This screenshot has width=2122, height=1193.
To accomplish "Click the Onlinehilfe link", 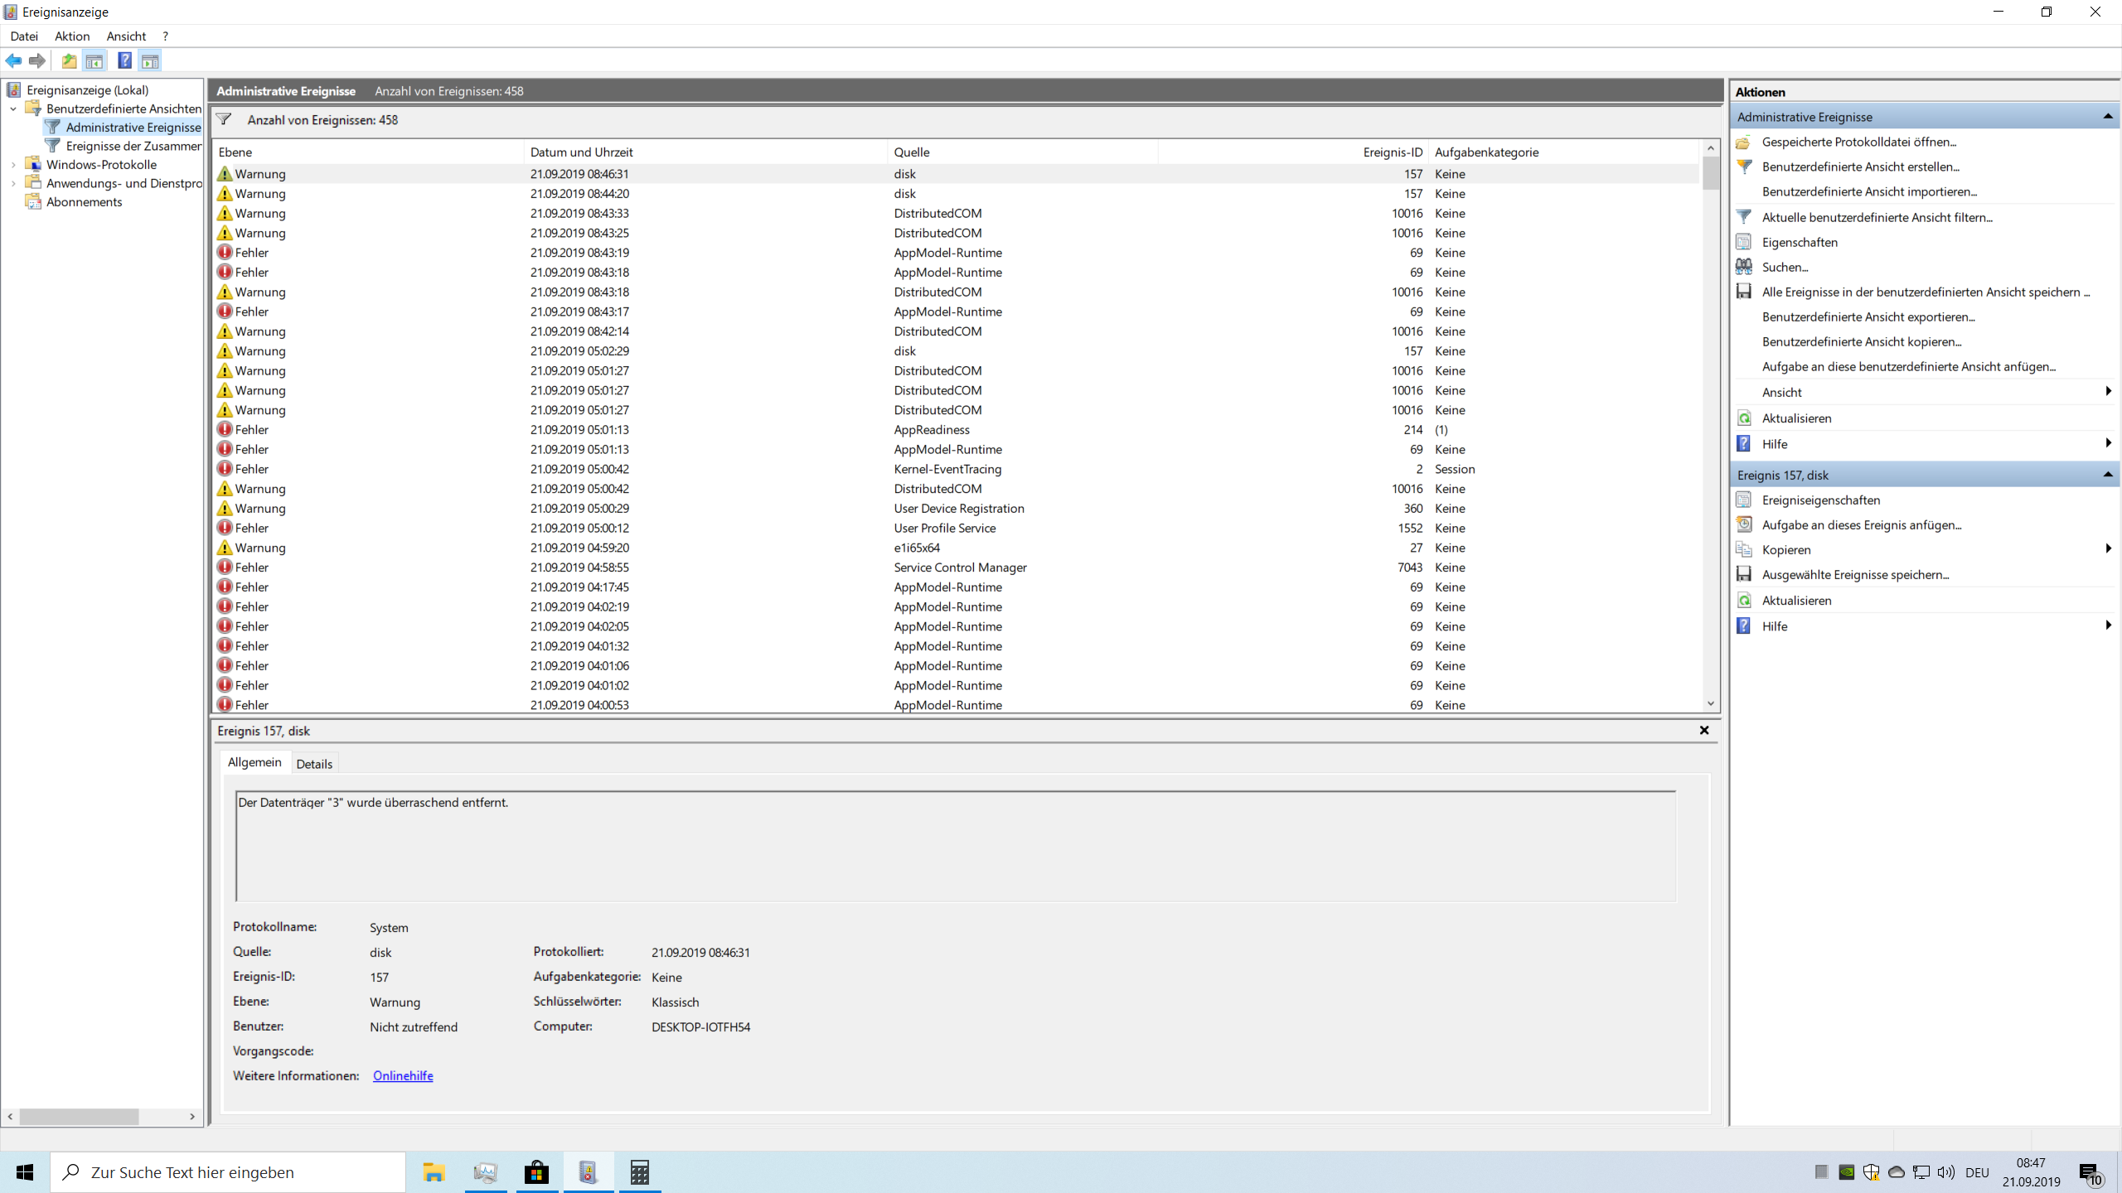I will coord(403,1075).
